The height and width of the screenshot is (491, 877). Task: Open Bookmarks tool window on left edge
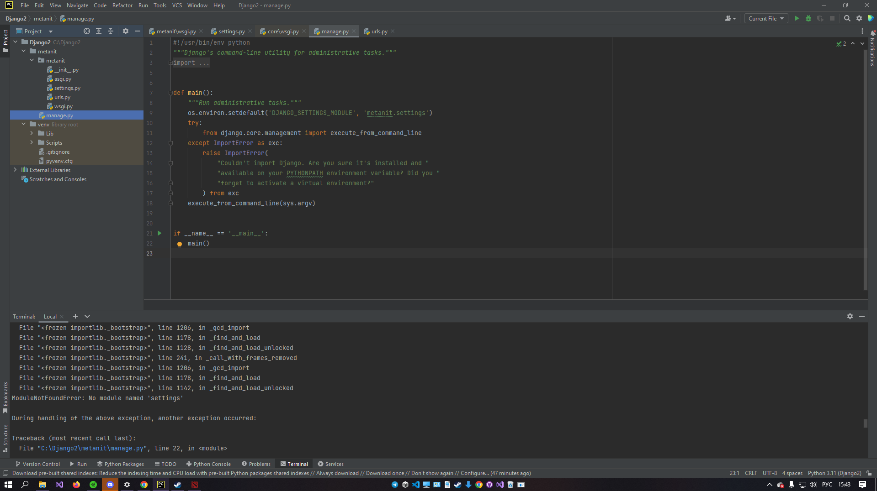[5, 397]
